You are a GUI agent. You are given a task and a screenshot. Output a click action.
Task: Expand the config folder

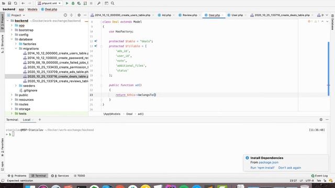point(12,35)
